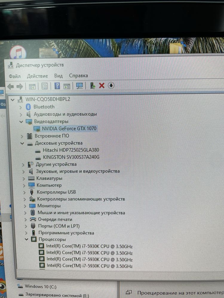Click the Встроенное ПО chip icon
Screen dimensions: 224x298
point(30,136)
